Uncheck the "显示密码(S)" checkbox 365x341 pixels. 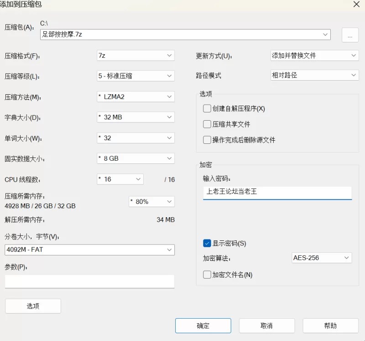click(x=207, y=243)
